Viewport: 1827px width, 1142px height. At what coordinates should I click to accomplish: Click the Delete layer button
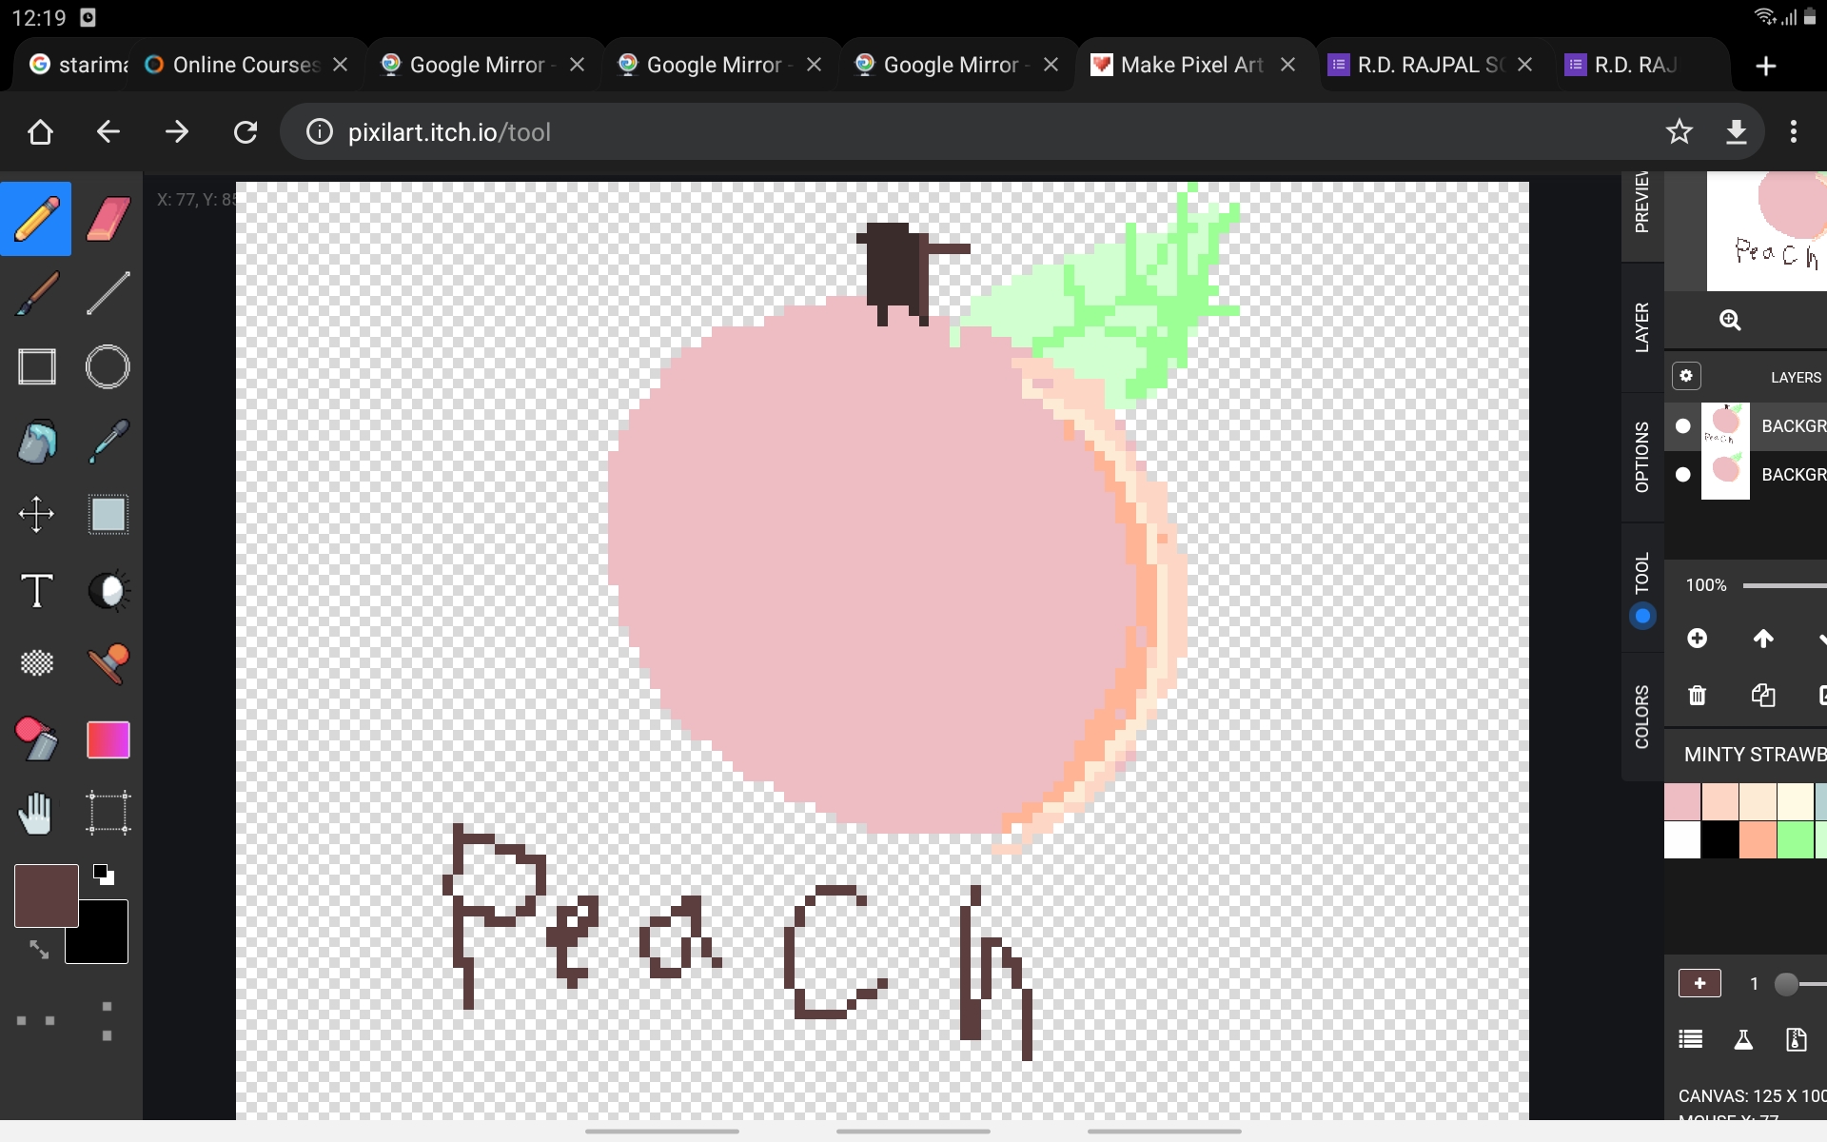click(x=1697, y=695)
